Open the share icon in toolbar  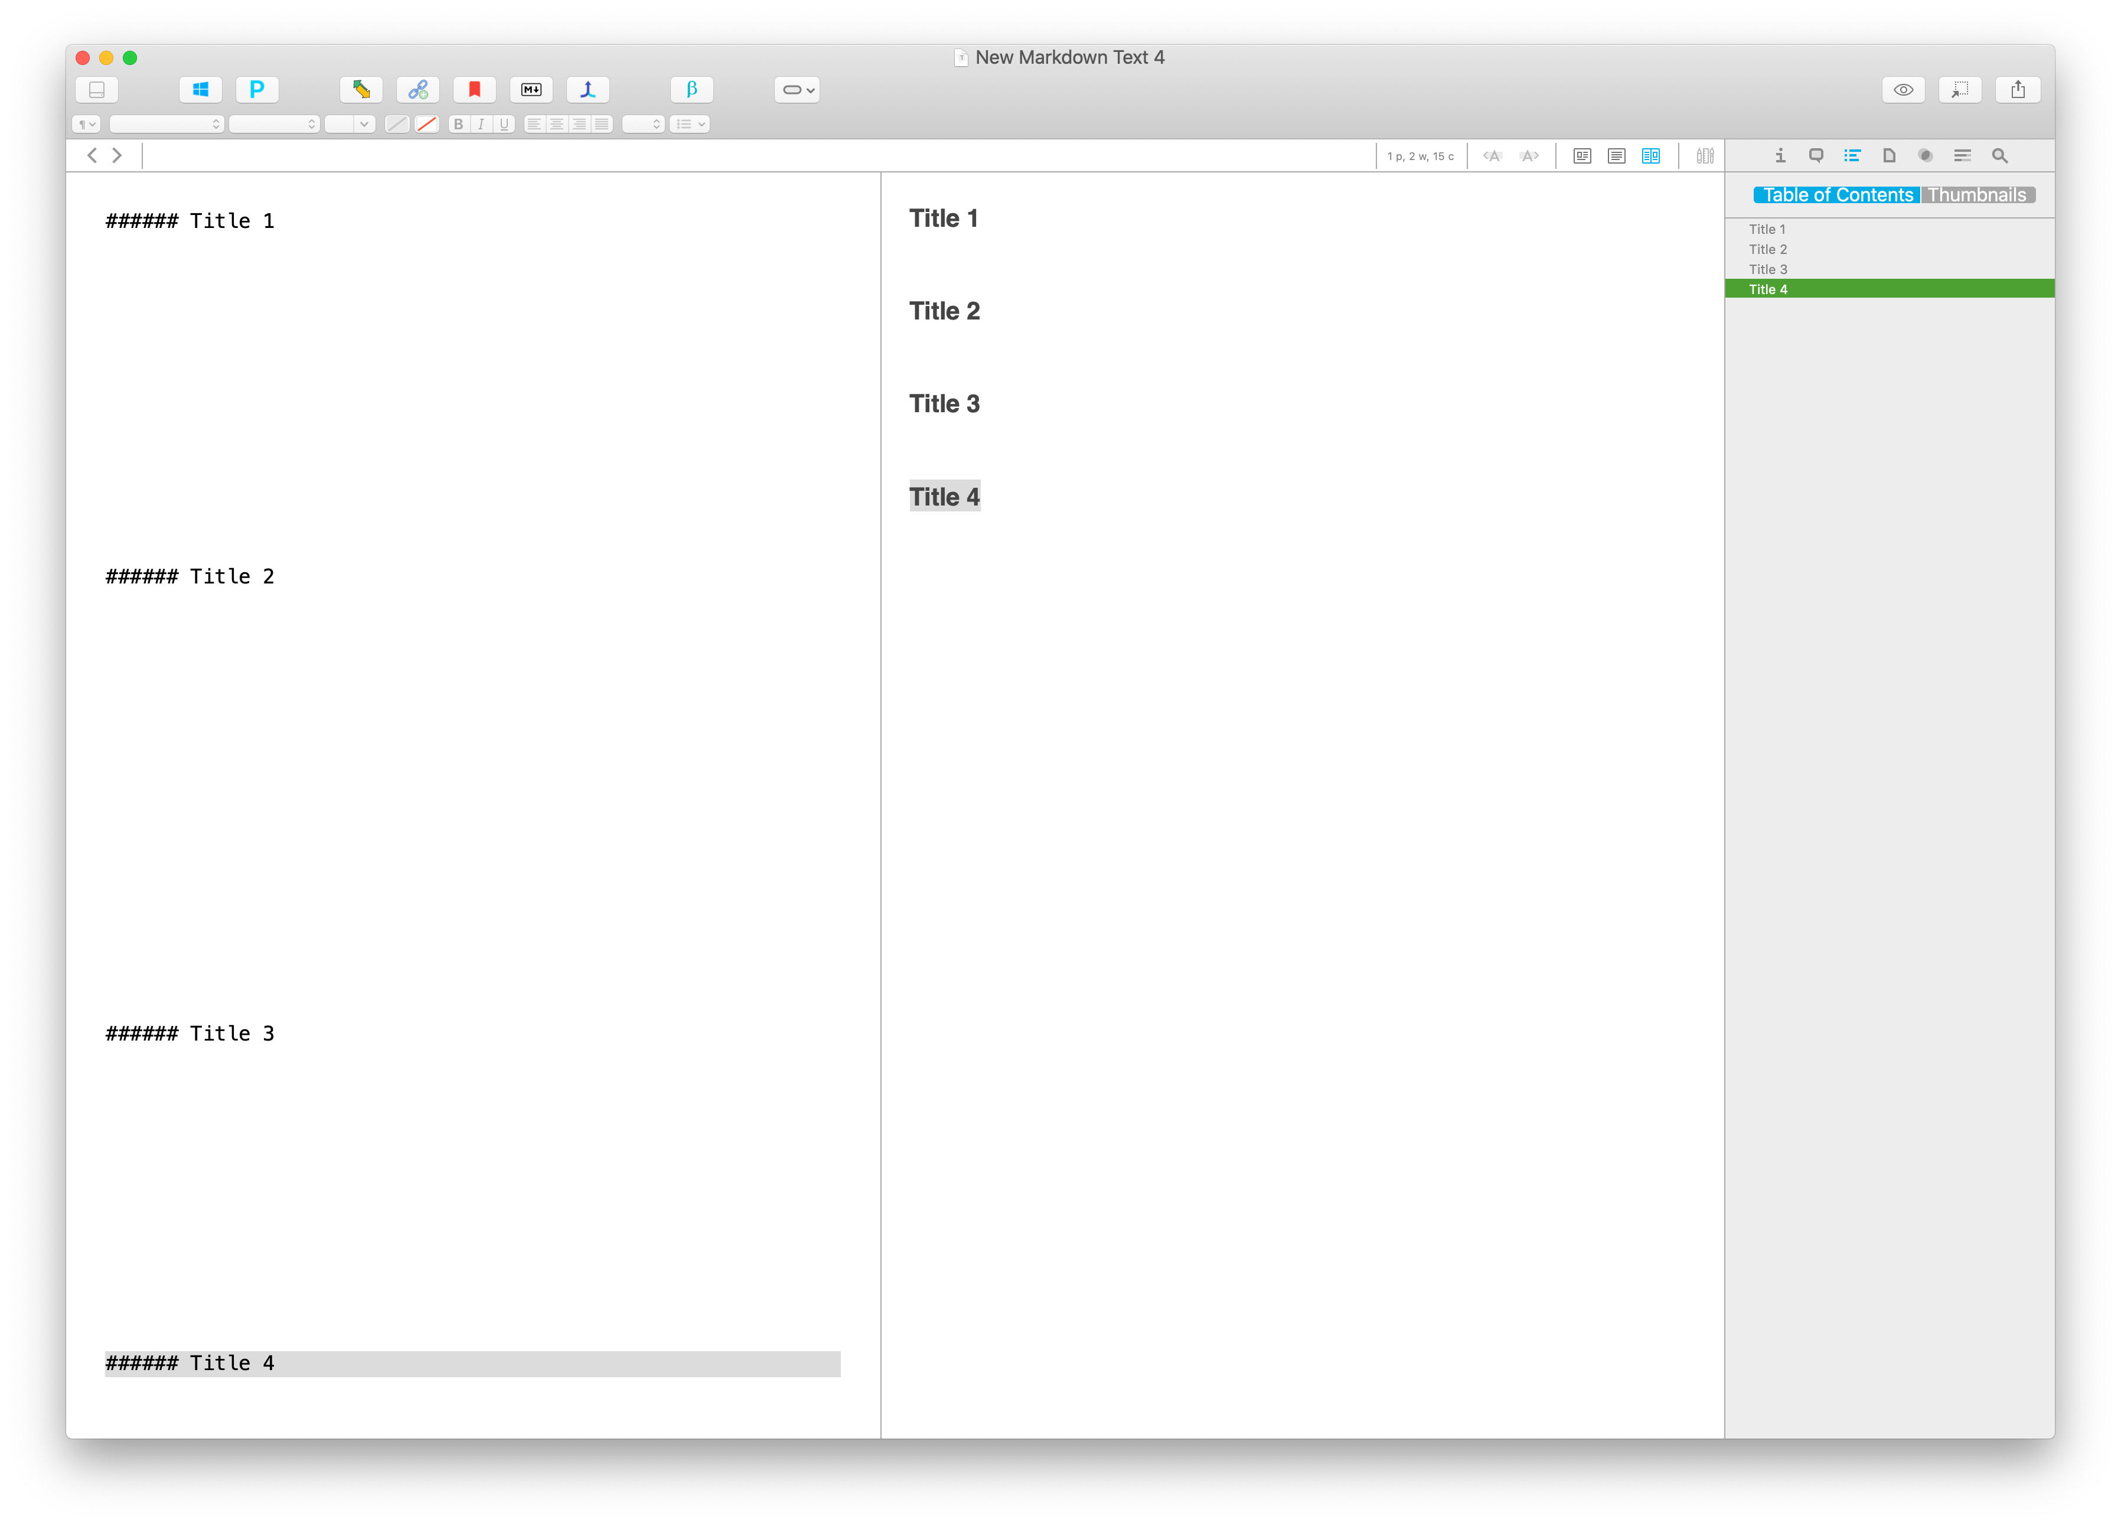pyautogui.click(x=2017, y=90)
